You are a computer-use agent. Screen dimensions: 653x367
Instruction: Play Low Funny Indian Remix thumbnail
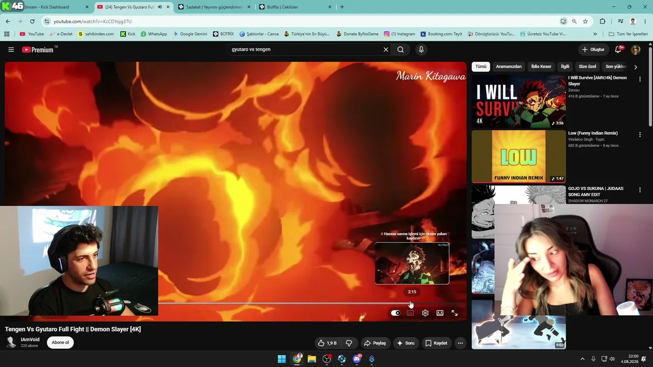(x=518, y=156)
